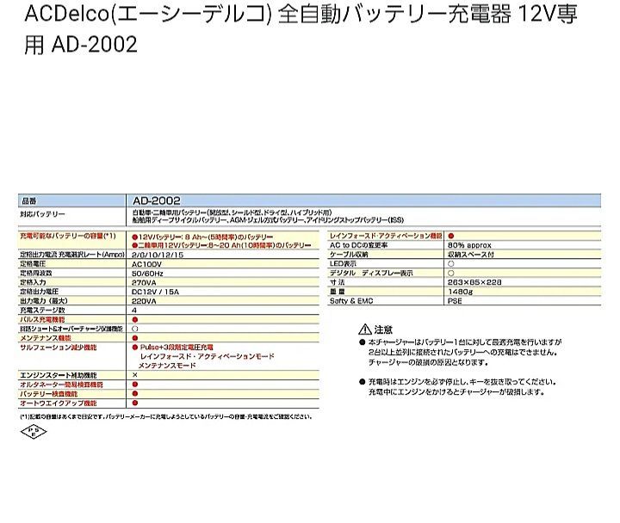Click the hollow circle for 回路ショート&オーバーチャージ row
The height and width of the screenshot is (523, 620).
point(134,329)
